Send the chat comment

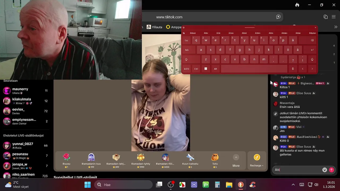(331, 170)
